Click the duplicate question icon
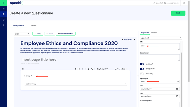This screenshot has width=190, height=107. point(88,69)
